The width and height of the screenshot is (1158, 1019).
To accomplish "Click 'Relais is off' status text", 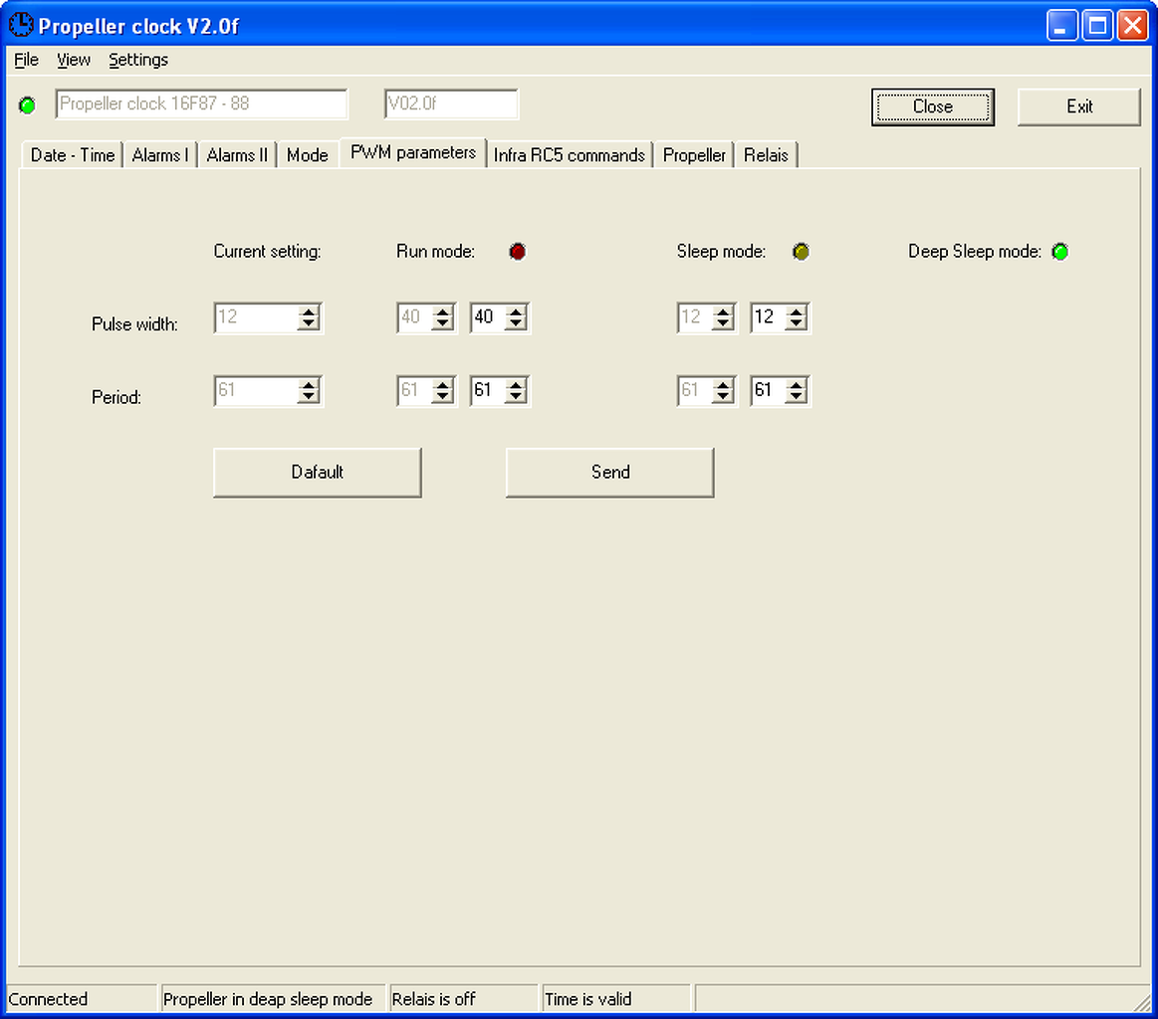I will (x=433, y=999).
